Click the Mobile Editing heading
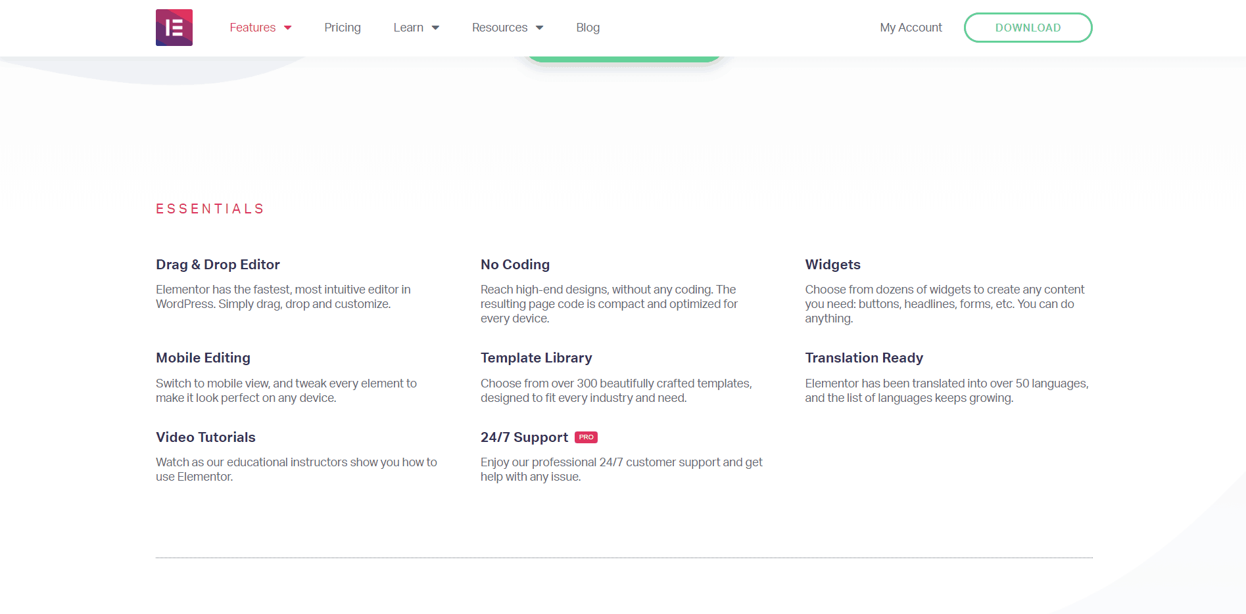The image size is (1246, 614). (203, 358)
